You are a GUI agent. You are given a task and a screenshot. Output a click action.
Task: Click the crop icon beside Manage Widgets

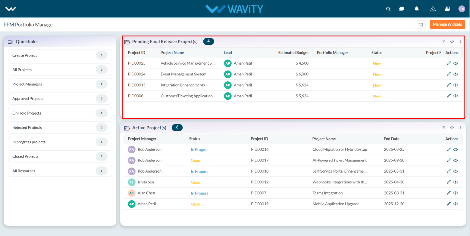click(x=421, y=24)
